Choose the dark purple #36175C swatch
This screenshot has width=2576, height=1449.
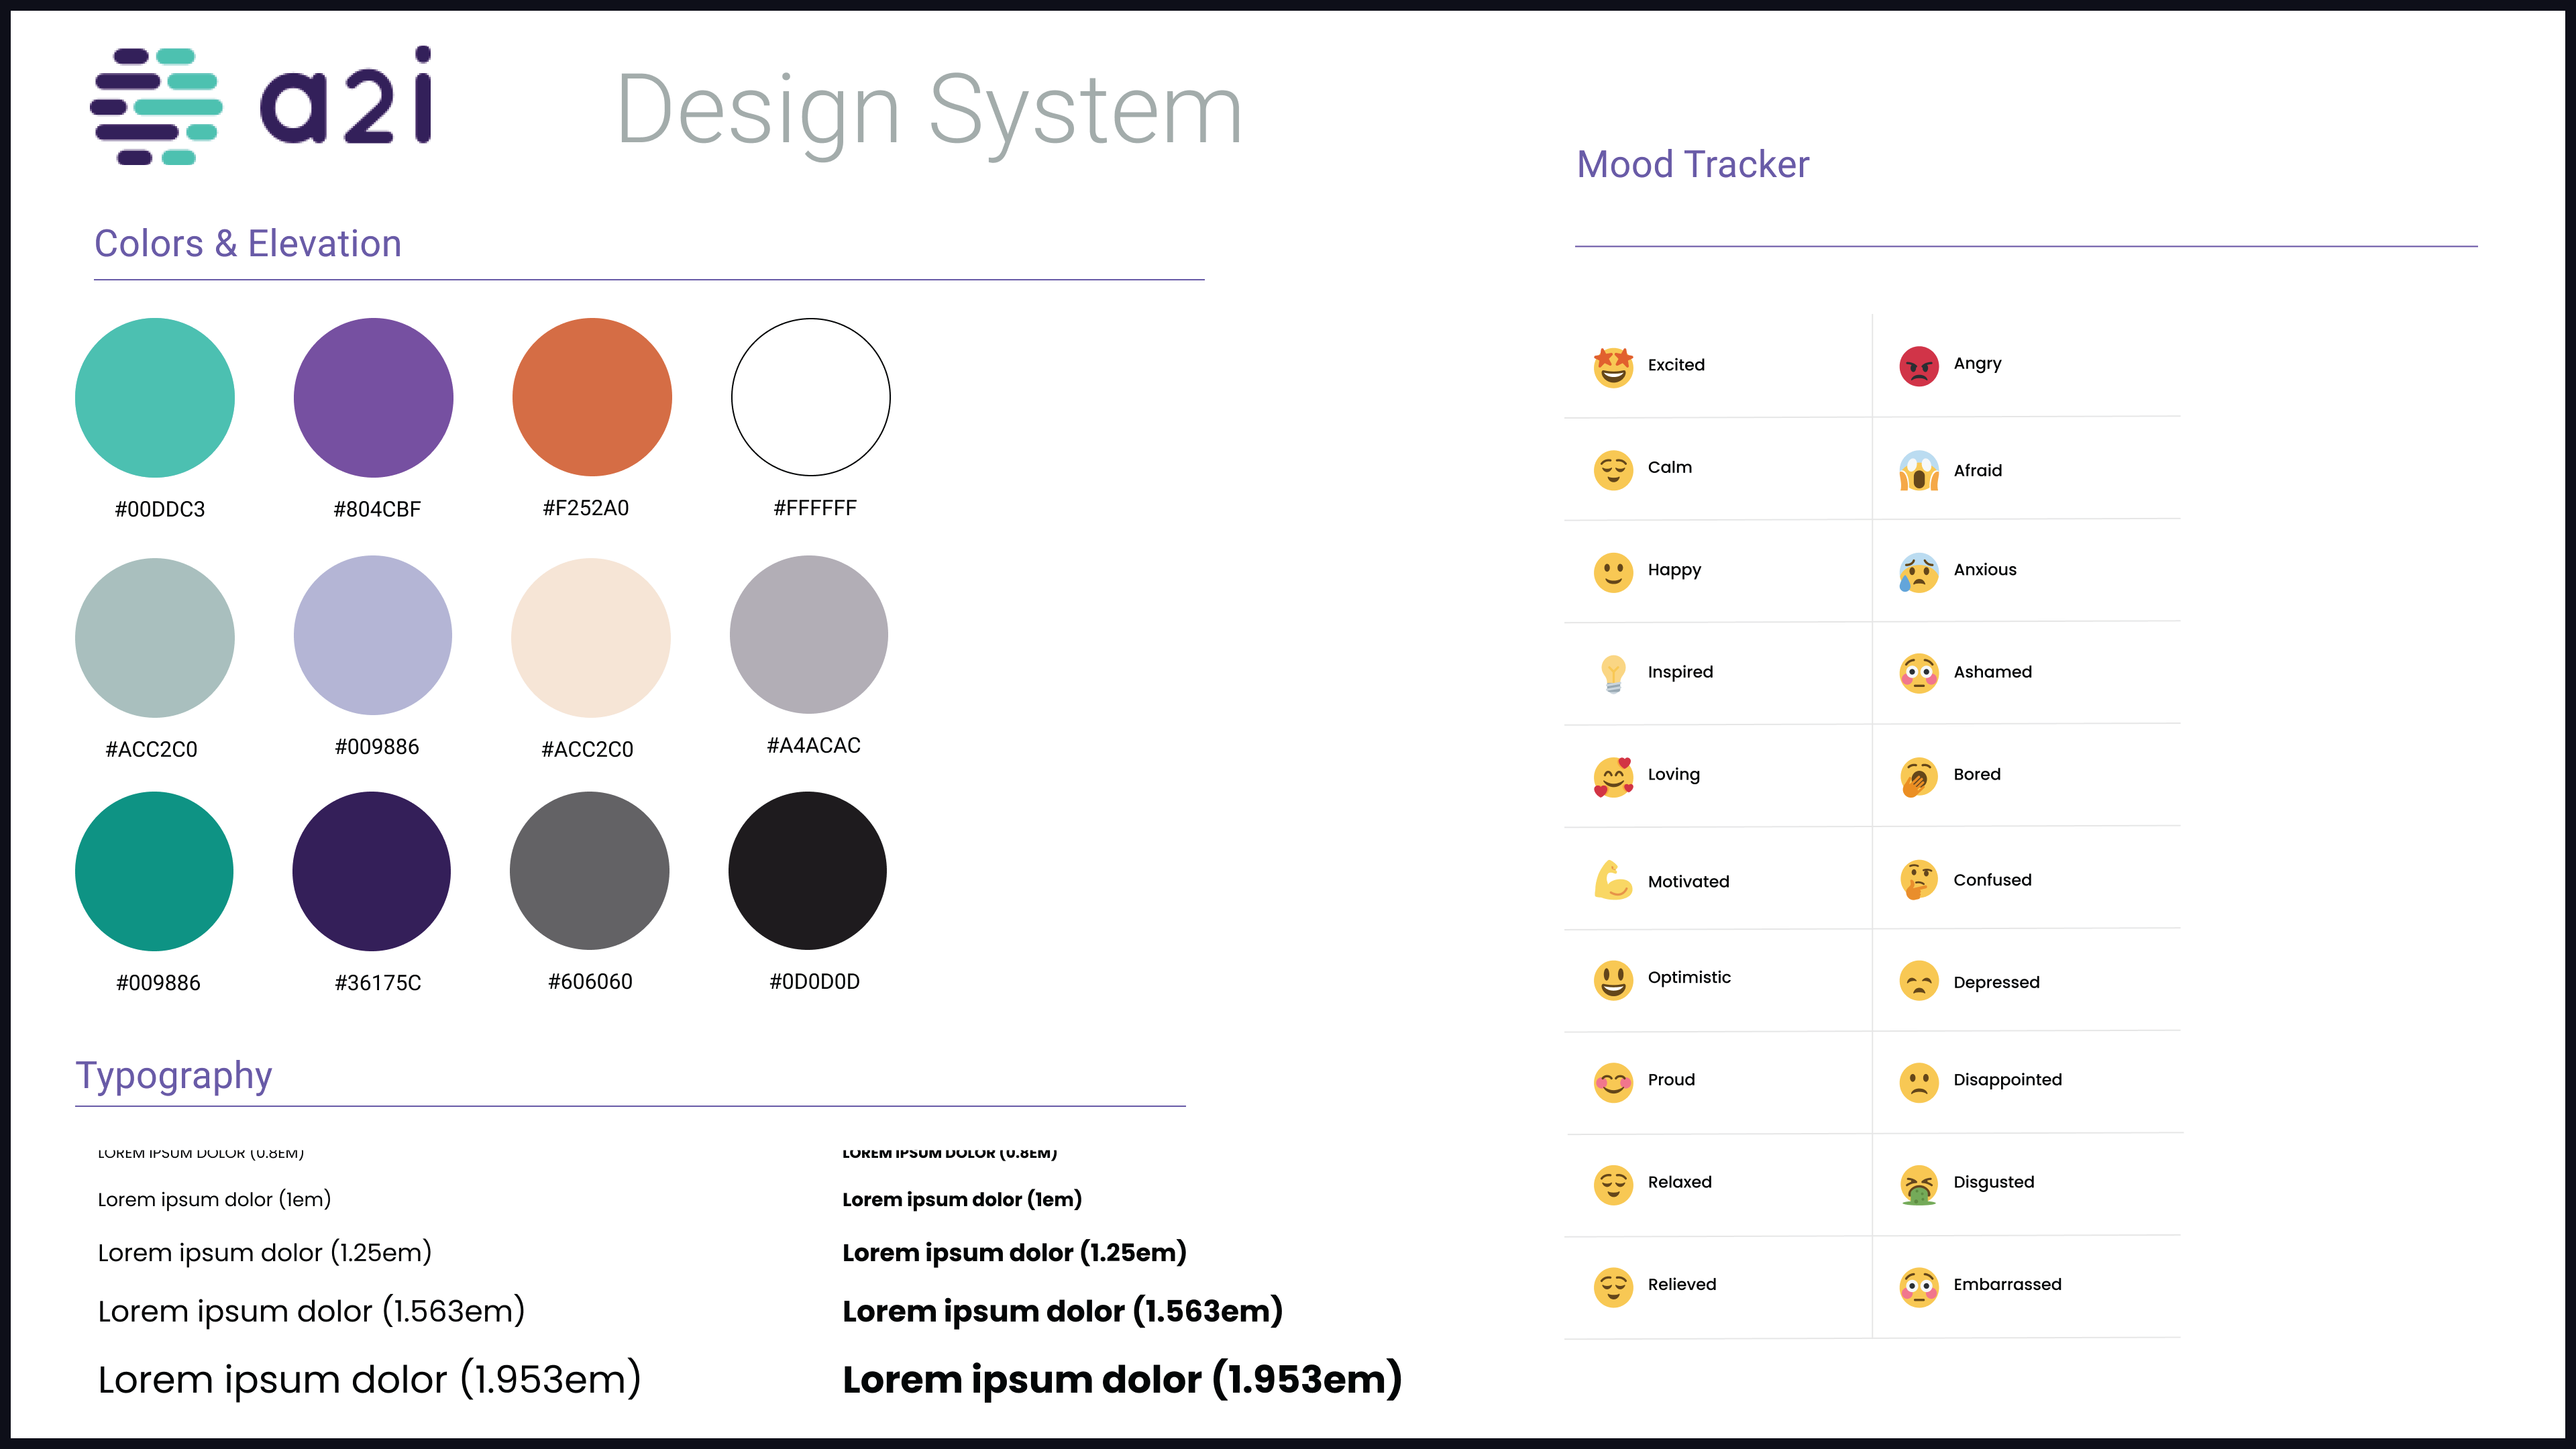pyautogui.click(x=371, y=871)
